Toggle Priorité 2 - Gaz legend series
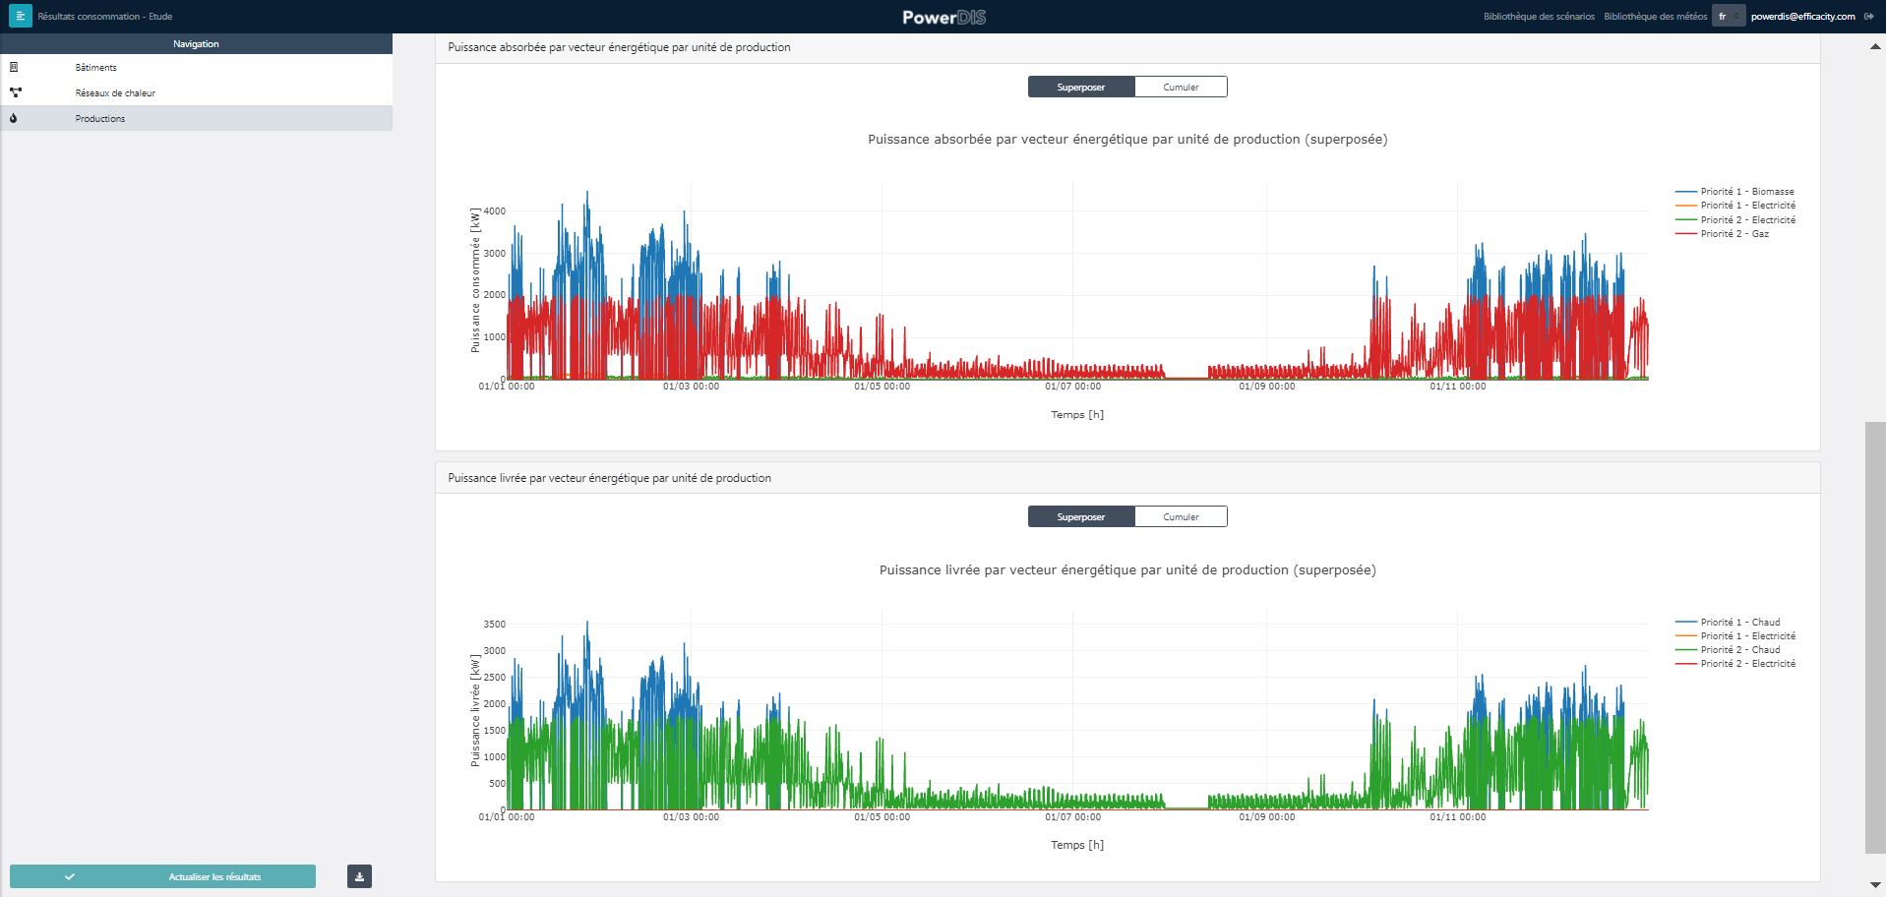Image resolution: width=1886 pixels, height=897 pixels. (x=1723, y=234)
